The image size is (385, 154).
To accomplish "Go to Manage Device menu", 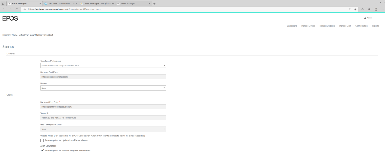I will 308,26.
